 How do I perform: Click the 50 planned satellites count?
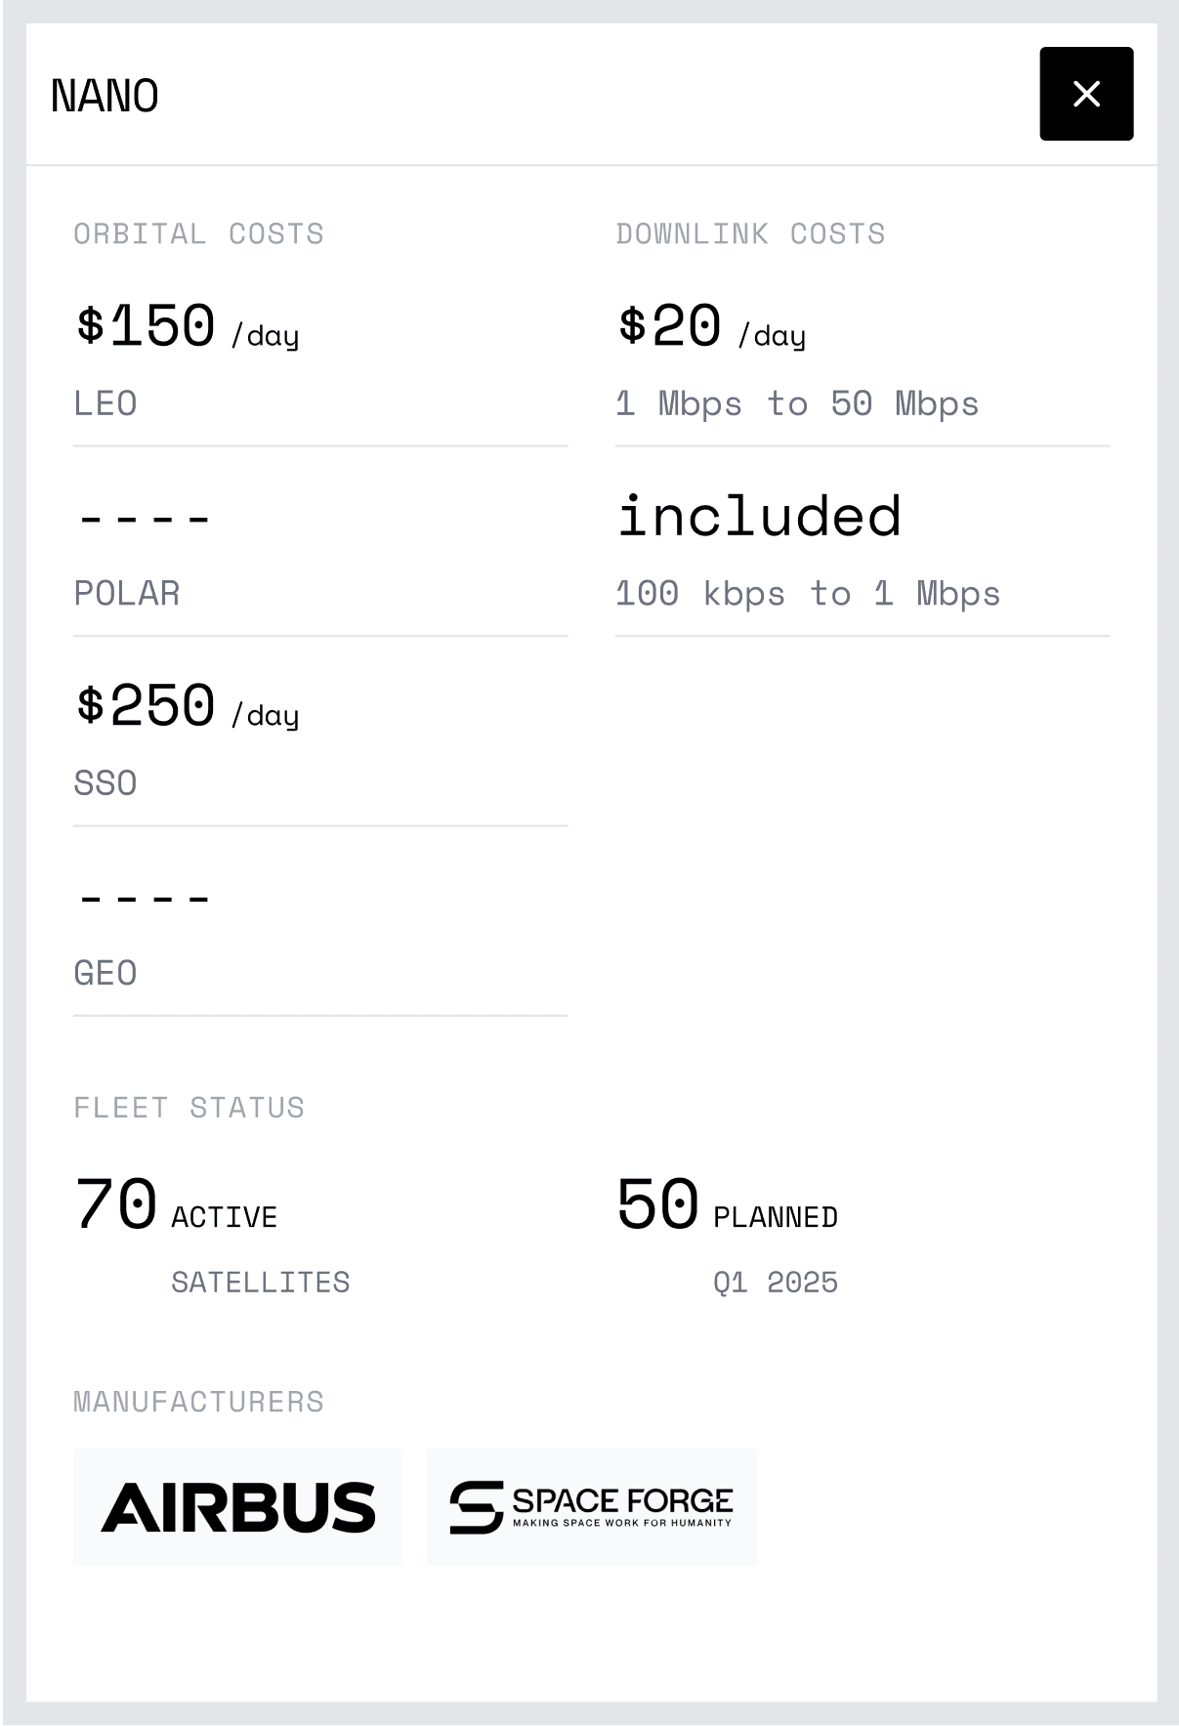657,1203
